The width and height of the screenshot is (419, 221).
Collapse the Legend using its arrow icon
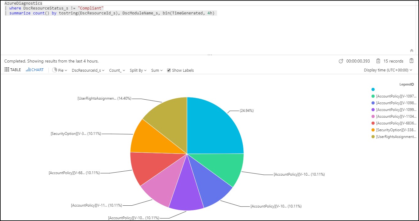pos(412,84)
